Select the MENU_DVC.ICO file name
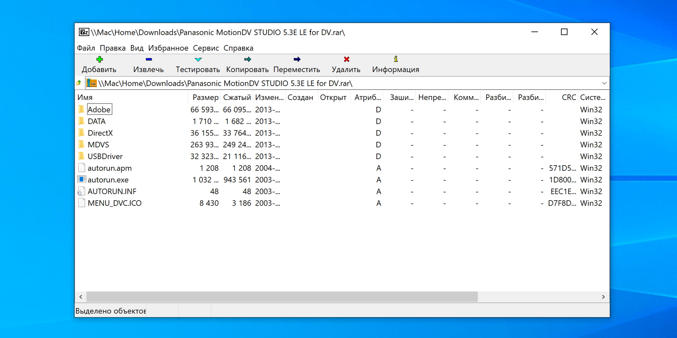The width and height of the screenshot is (677, 338). pos(115,203)
